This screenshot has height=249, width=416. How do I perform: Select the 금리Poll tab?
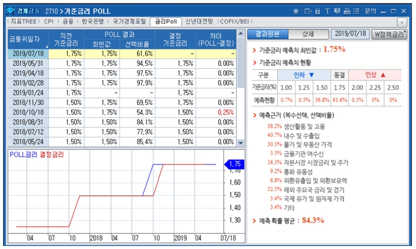pos(166,22)
